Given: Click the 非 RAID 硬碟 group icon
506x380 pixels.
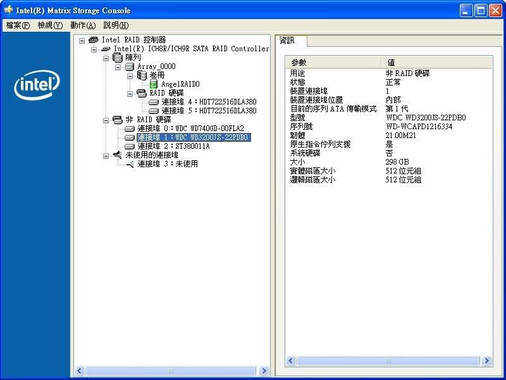Looking at the screenshot, I should pyautogui.click(x=118, y=120).
